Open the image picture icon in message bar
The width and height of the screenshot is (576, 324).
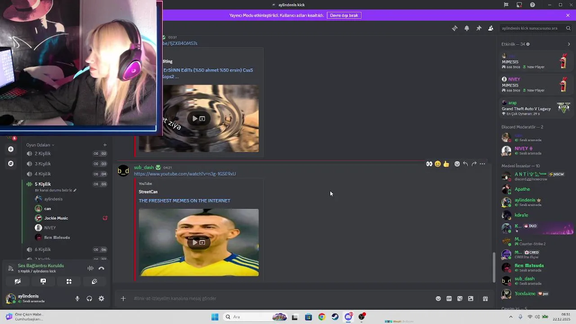coord(471,298)
